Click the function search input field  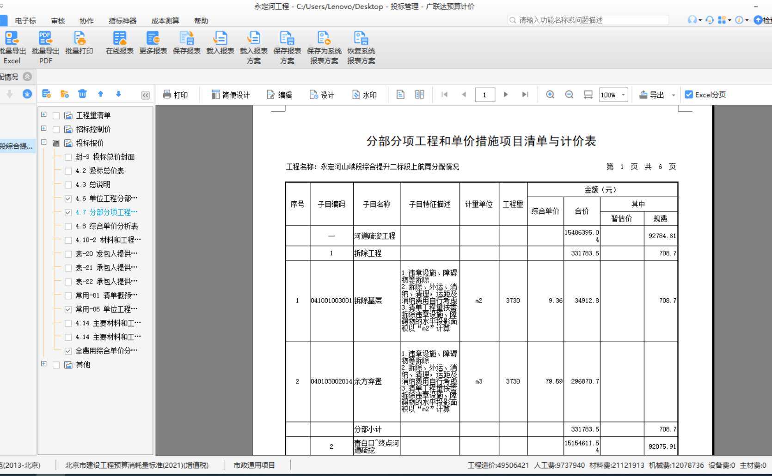point(588,20)
